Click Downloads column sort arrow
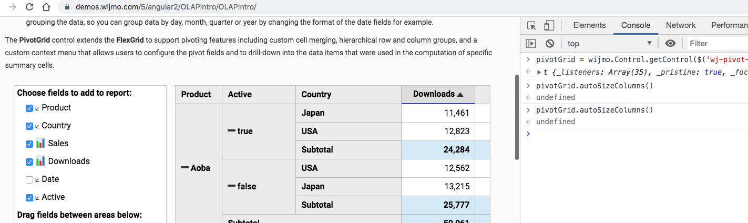The height and width of the screenshot is (223, 748). (460, 95)
